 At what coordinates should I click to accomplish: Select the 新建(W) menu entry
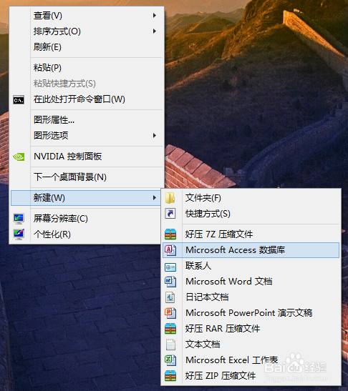(x=86, y=198)
